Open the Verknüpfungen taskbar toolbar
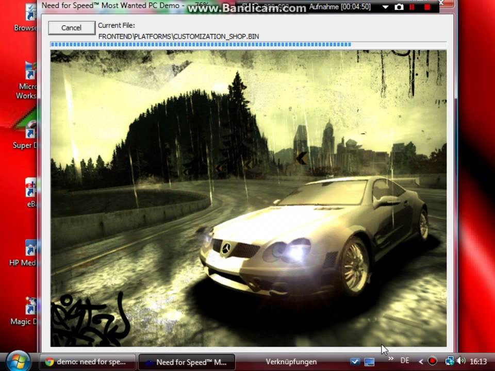This screenshot has height=371, width=495. pyautogui.click(x=291, y=362)
